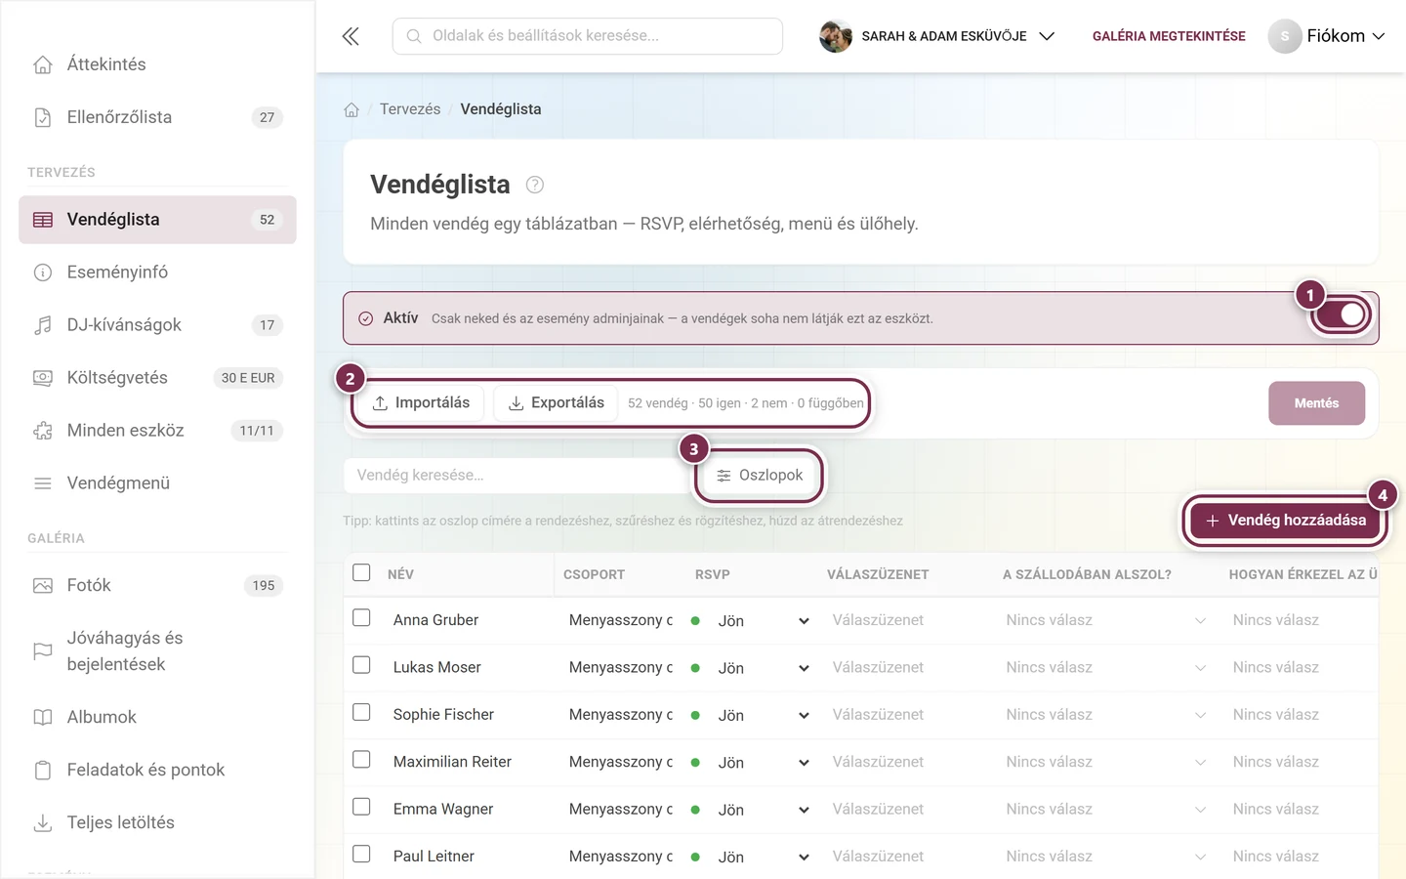Click the CSOPORT column header
This screenshot has height=879, width=1406.
pos(594,574)
